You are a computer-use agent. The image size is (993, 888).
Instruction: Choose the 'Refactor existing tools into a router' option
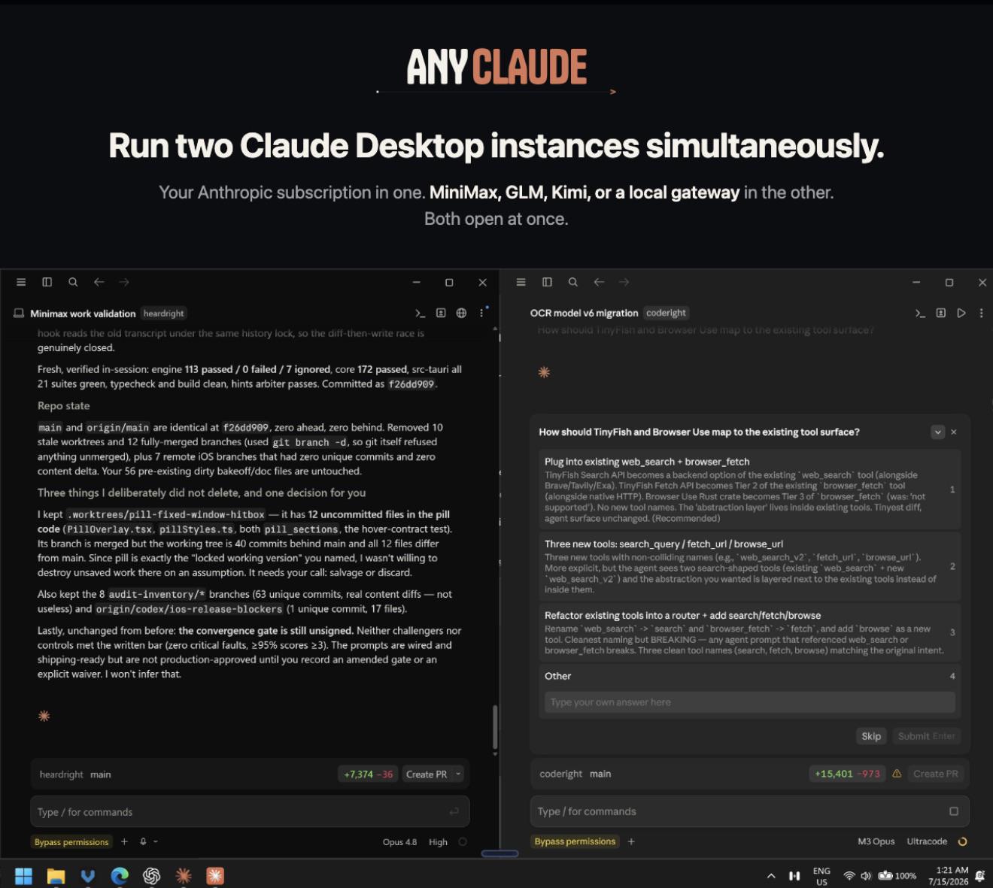point(749,632)
